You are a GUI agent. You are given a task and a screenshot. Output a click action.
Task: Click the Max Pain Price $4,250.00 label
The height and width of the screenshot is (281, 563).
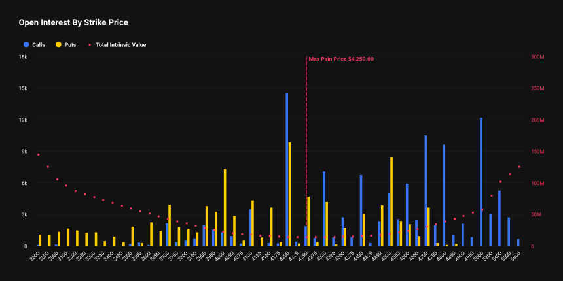(x=341, y=59)
